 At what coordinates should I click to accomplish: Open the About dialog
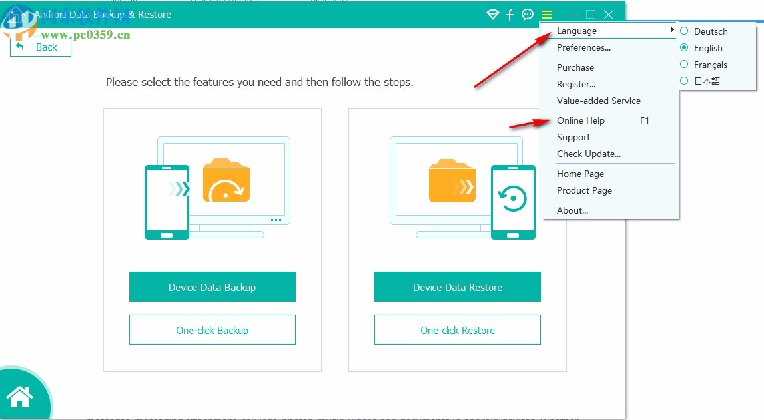572,210
